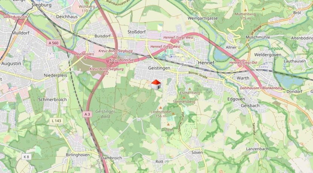Click the Mühlenberg 175 m peak marker
The height and width of the screenshot is (173, 313).
click(245, 10)
